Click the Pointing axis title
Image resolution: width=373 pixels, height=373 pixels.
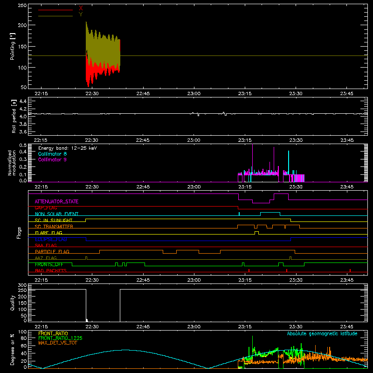(13, 46)
